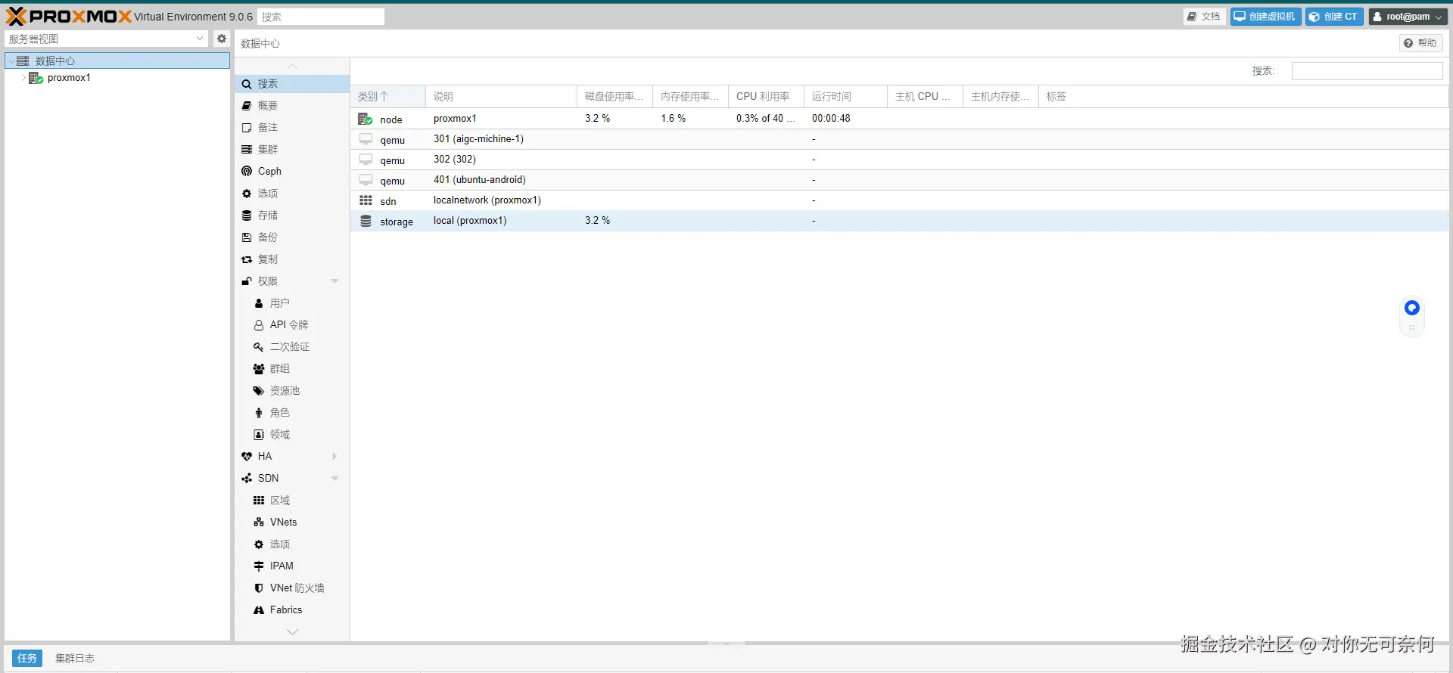Image resolution: width=1453 pixels, height=673 pixels.
Task: Open 搜索 in the side menu
Action: [292, 84]
